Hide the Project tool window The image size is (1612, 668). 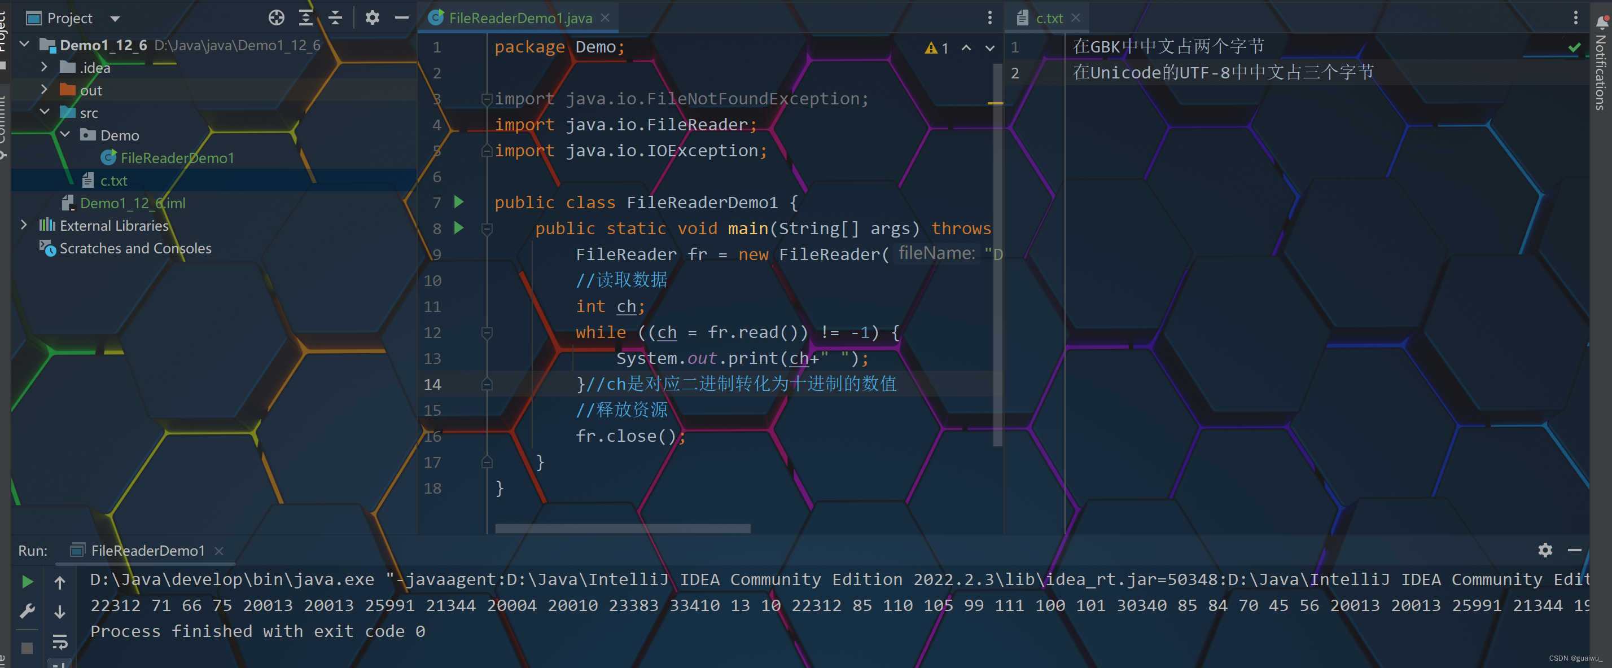point(402,18)
